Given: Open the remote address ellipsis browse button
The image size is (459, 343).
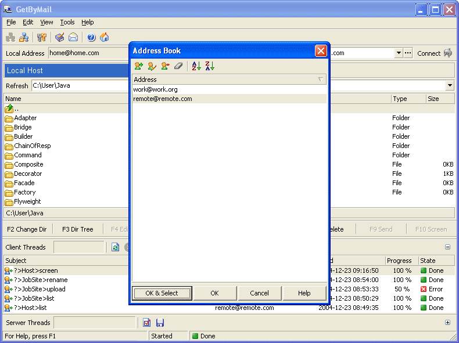Looking at the screenshot, I should coord(408,53).
